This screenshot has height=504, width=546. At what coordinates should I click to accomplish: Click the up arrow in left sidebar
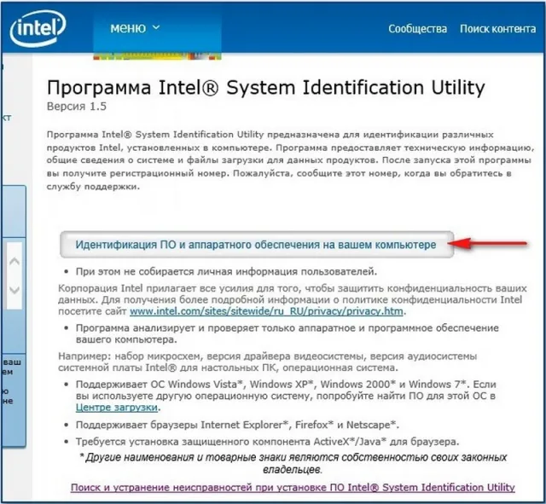tap(15, 261)
